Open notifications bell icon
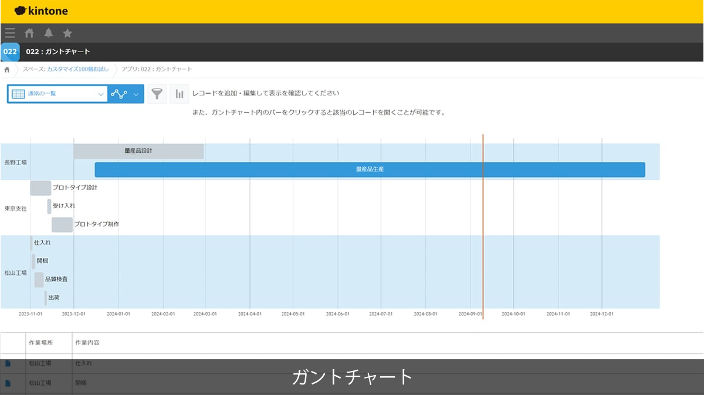 49,33
